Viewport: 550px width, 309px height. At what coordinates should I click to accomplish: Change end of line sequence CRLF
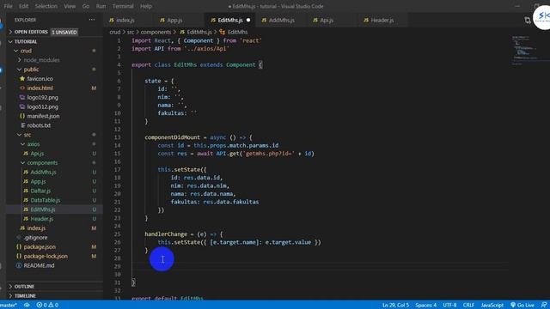[468, 306]
